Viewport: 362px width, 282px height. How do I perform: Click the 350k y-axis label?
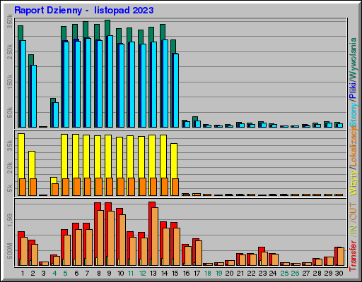pos(10,21)
